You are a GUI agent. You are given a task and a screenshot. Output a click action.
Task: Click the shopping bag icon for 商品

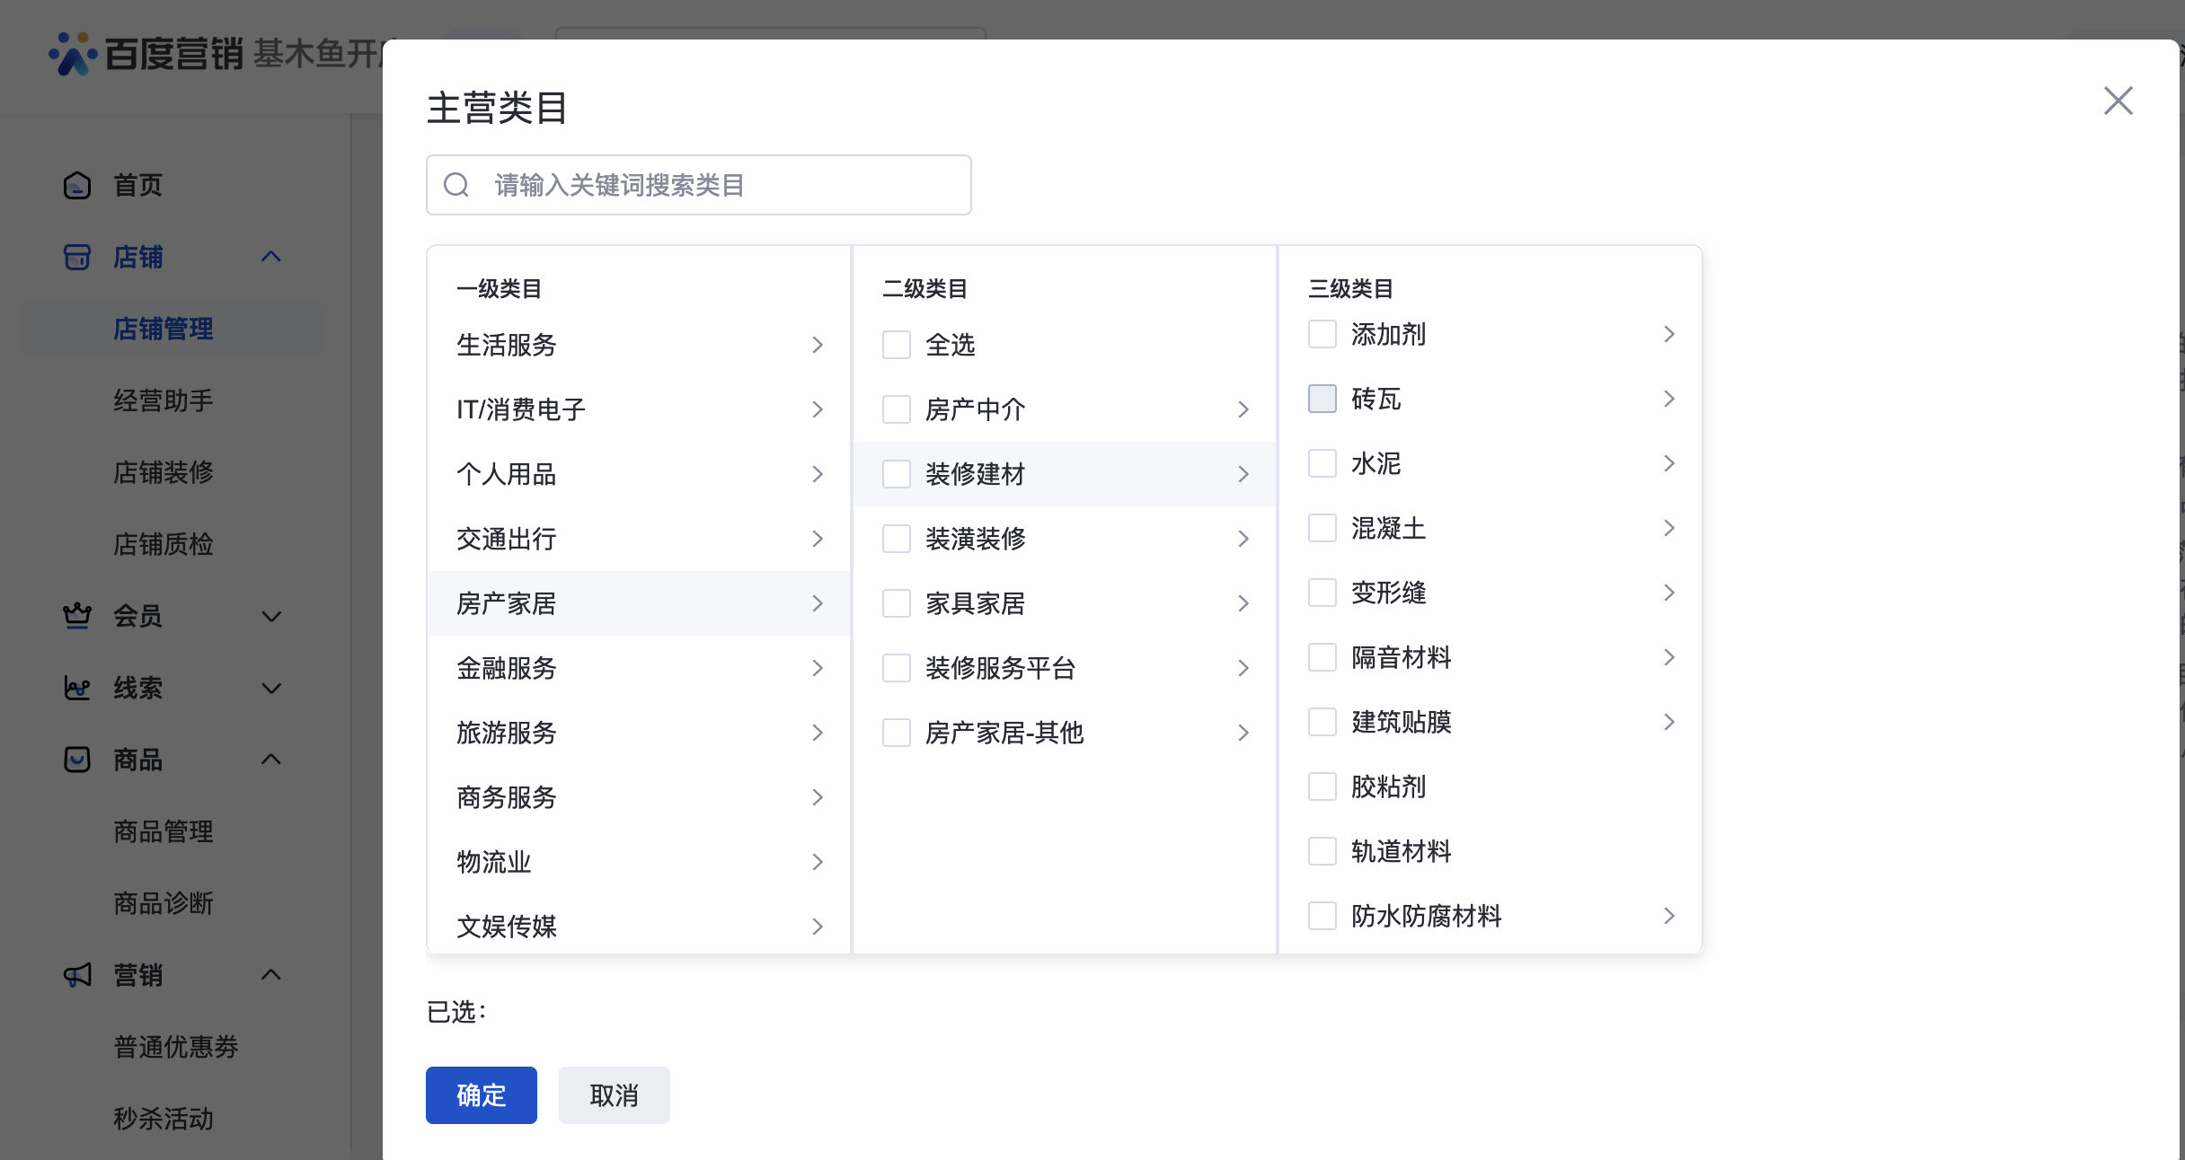coord(77,760)
